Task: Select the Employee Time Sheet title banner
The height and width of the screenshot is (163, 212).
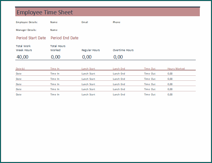Action: point(108,12)
